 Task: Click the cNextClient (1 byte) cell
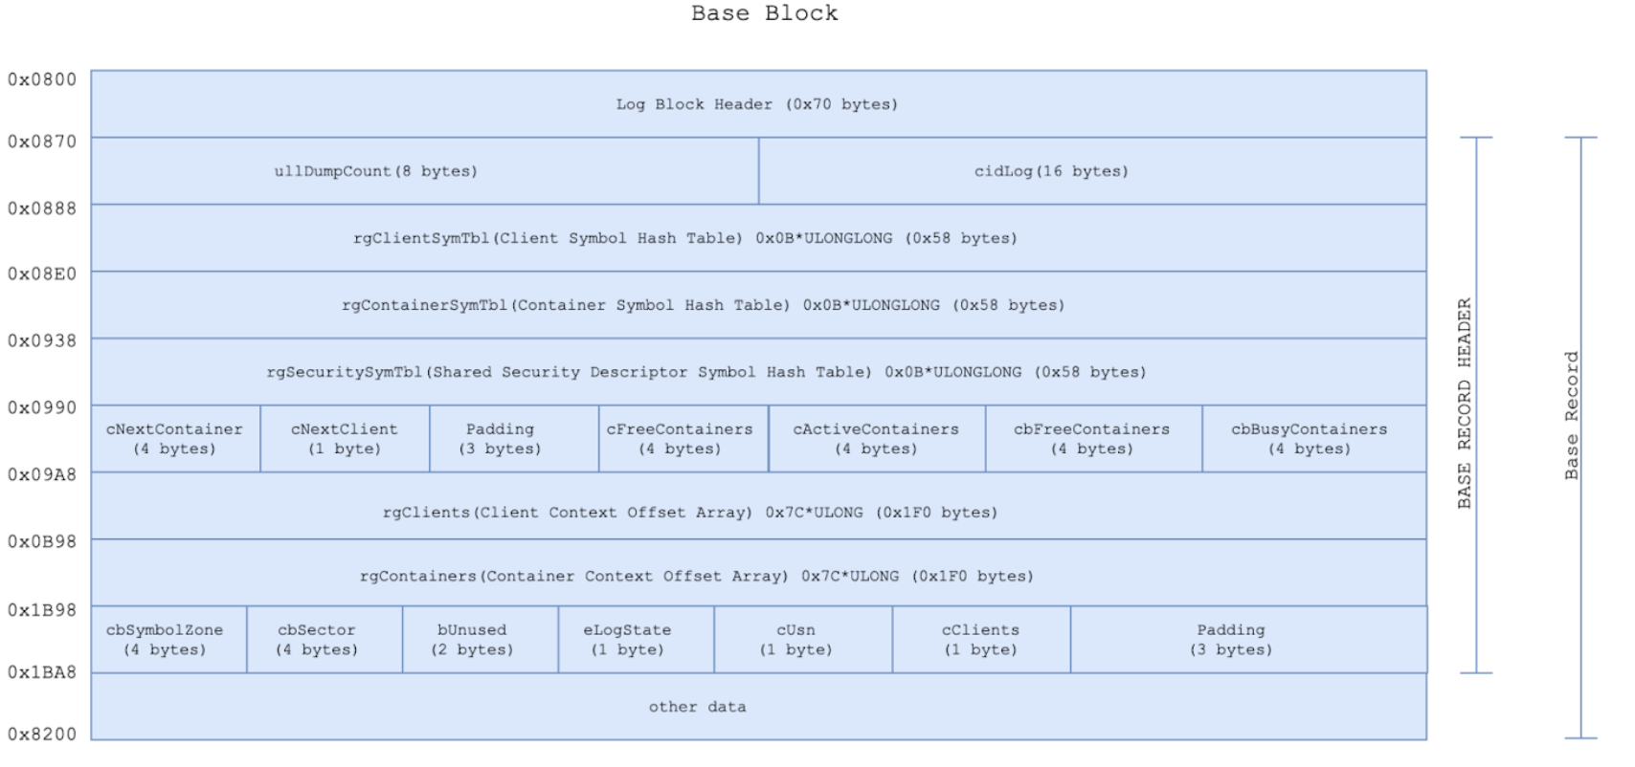coord(345,438)
